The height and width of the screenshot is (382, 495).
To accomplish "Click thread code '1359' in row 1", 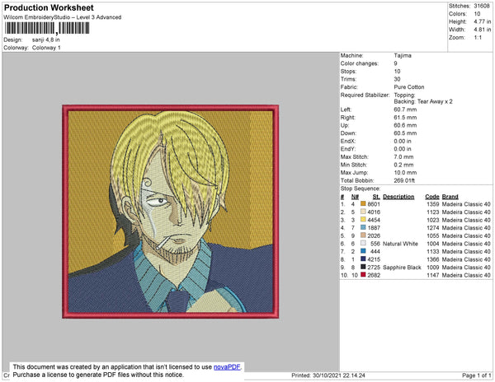I will coord(433,204).
